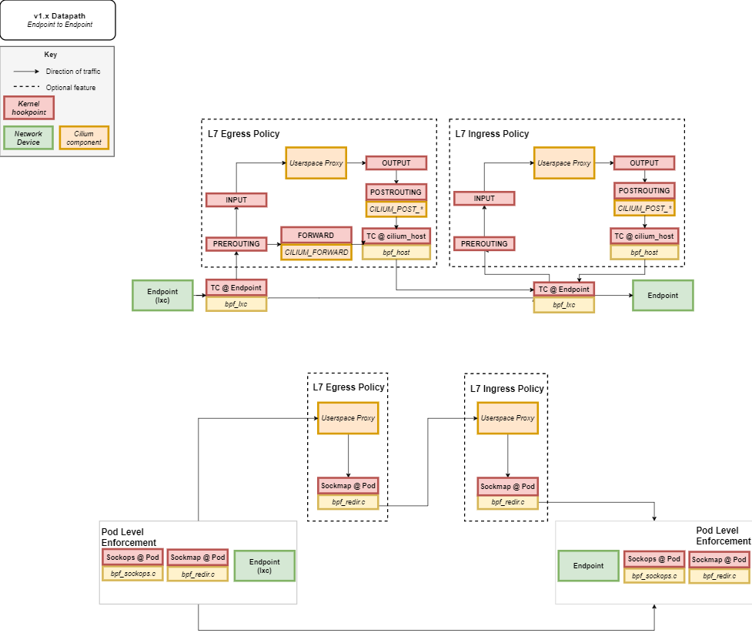Screen dimensions: 752x633
Task: Click bpf_redir.c in destination Pod Level Enforcement
Action: [719, 576]
